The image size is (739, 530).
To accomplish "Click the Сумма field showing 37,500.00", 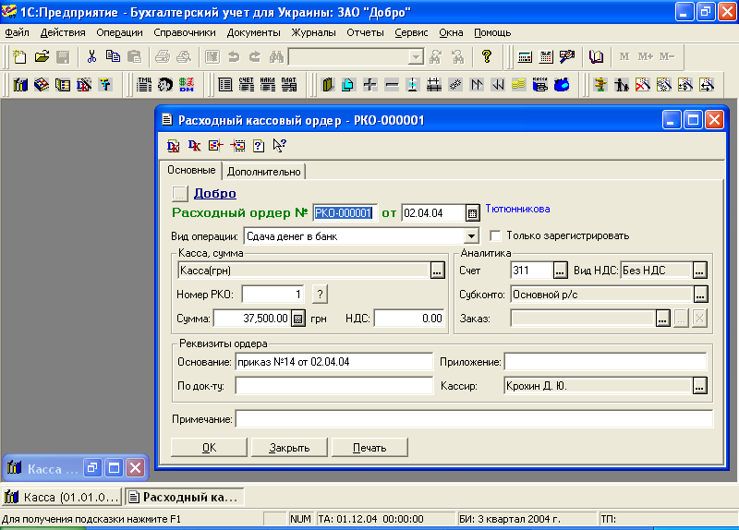I will 251,319.
